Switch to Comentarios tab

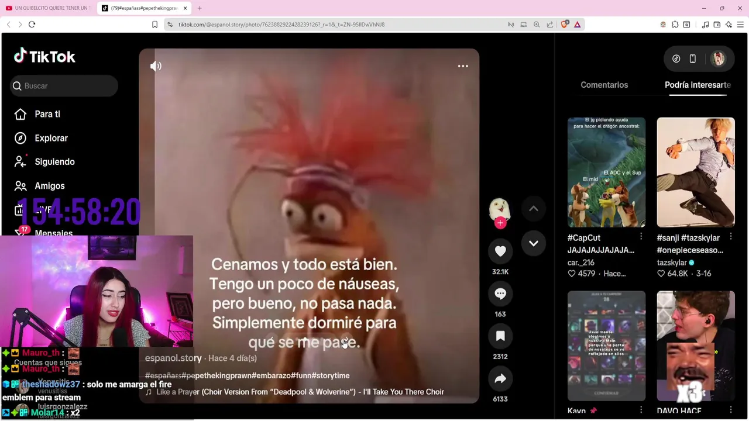(x=604, y=85)
